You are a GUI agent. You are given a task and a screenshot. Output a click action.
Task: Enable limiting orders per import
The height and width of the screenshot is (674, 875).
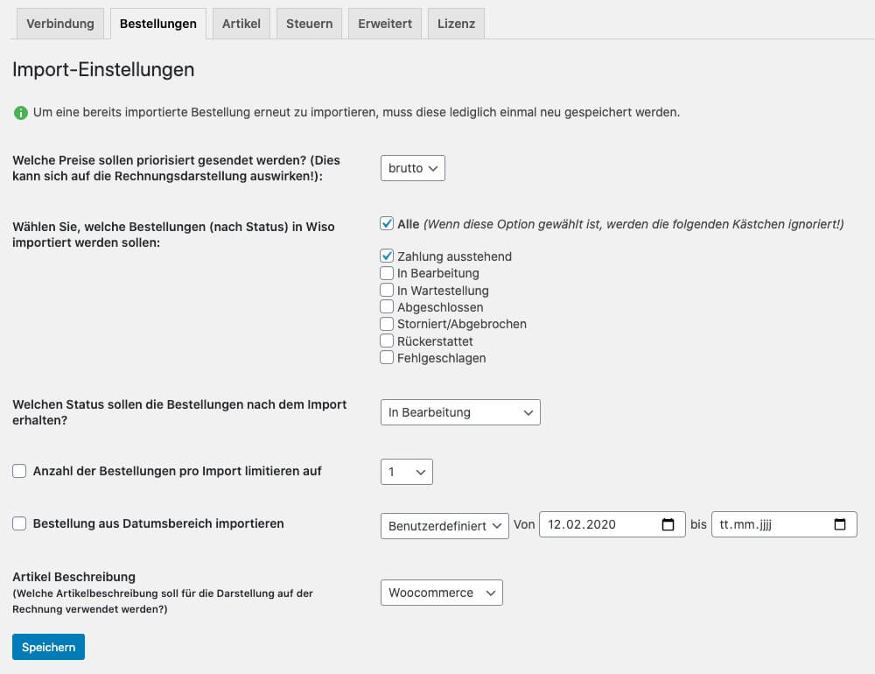click(19, 471)
